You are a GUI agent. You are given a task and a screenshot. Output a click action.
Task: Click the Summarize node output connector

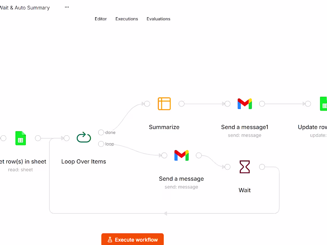181,104
